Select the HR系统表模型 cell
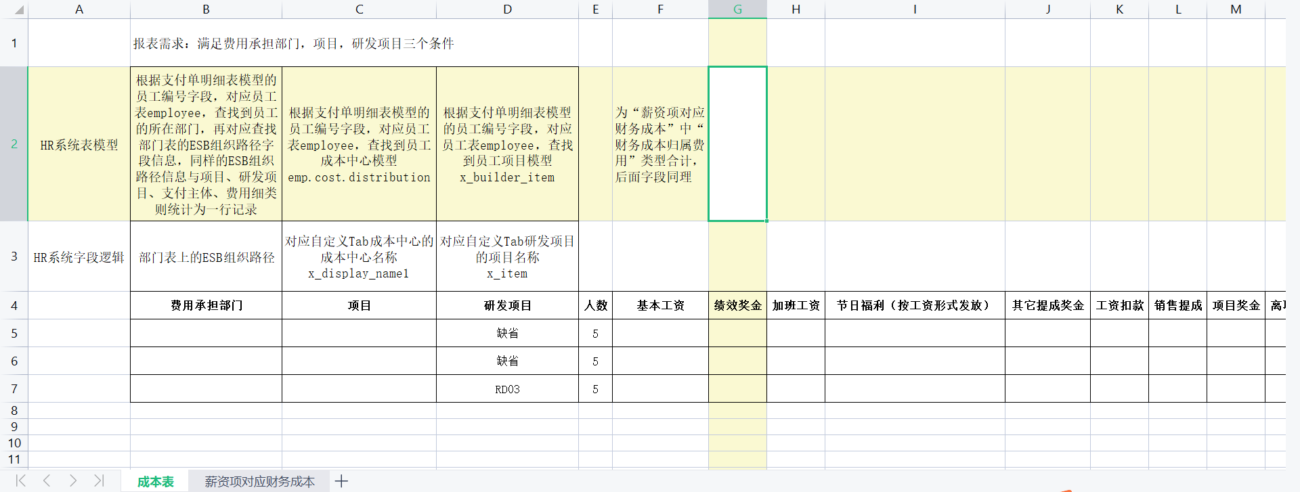The width and height of the screenshot is (1300, 492). tap(79, 145)
